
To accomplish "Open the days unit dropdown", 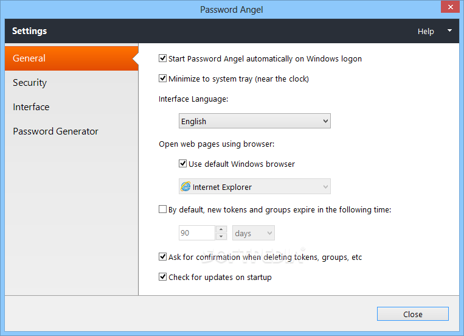I will [x=254, y=233].
